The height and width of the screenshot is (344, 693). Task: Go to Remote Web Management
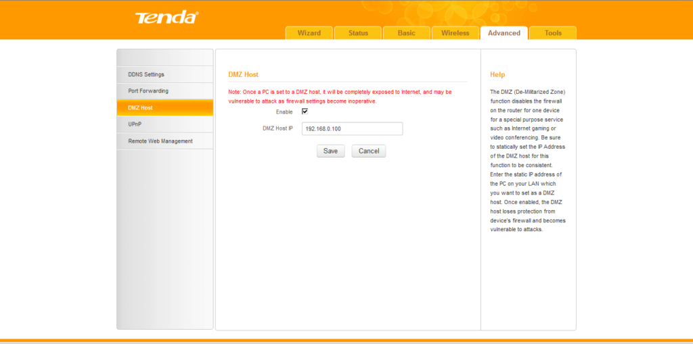click(160, 141)
